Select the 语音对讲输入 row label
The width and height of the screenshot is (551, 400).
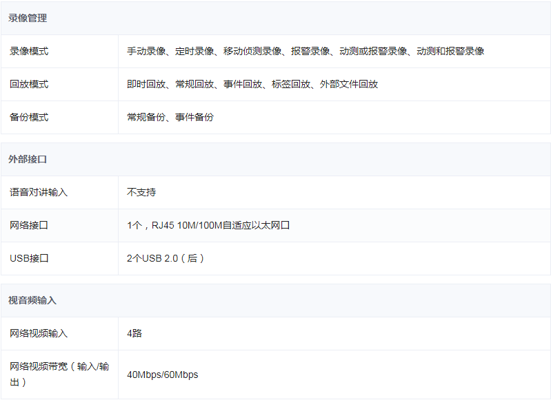[39, 192]
